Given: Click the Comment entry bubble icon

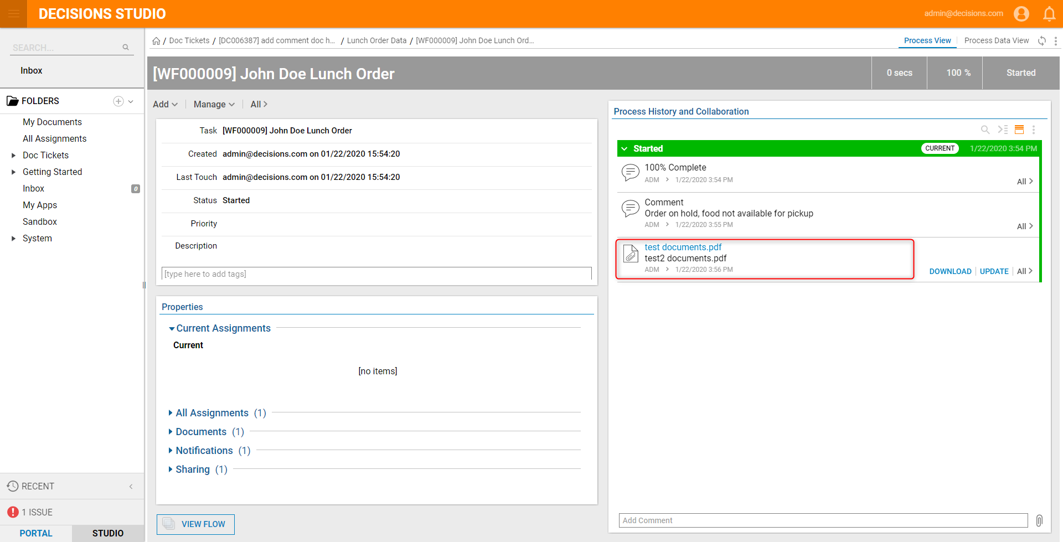Looking at the screenshot, I should click(x=630, y=208).
